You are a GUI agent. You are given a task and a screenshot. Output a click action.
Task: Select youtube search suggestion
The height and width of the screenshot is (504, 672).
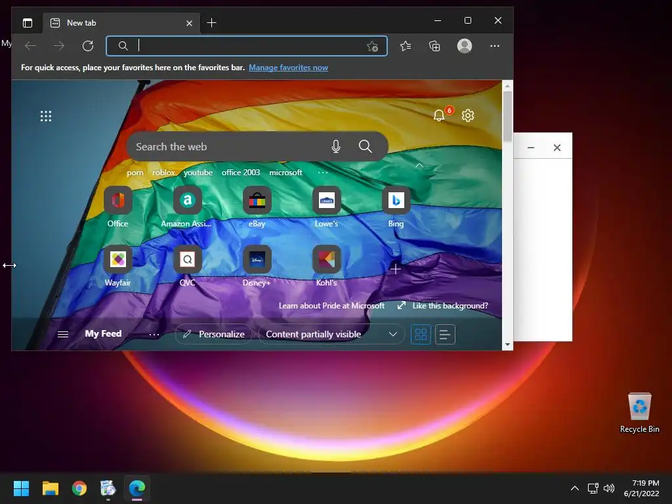pyautogui.click(x=198, y=173)
